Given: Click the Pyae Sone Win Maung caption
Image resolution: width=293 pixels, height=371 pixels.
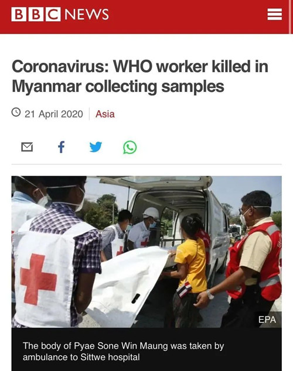Looking at the screenshot, I should click(123, 351).
